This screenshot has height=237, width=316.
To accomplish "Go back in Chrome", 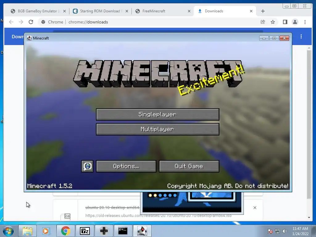I will (x=11, y=22).
